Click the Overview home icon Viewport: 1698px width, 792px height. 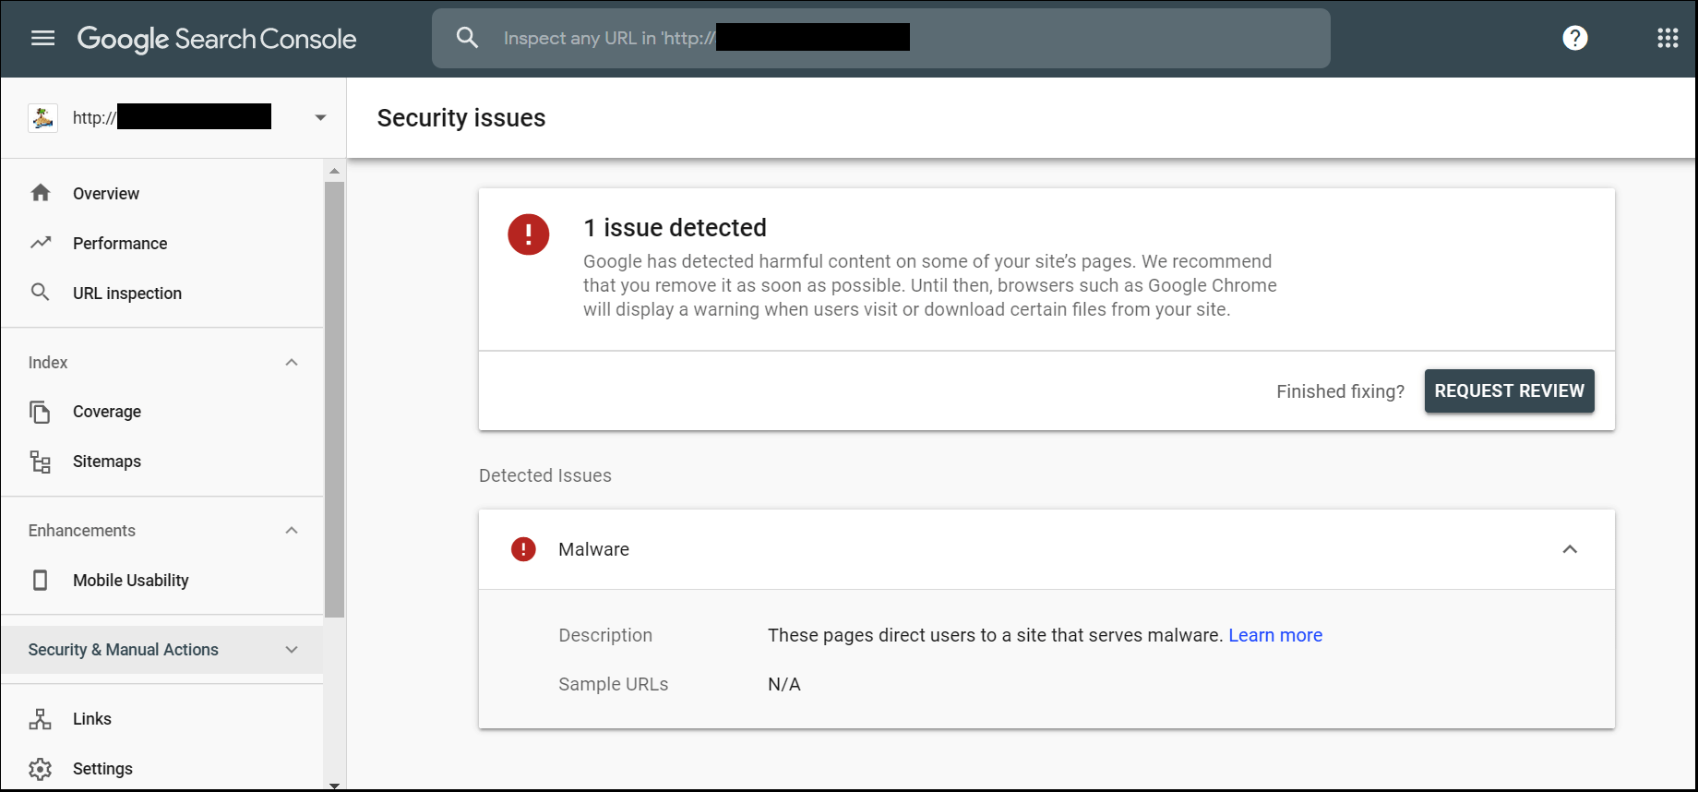pyautogui.click(x=41, y=193)
